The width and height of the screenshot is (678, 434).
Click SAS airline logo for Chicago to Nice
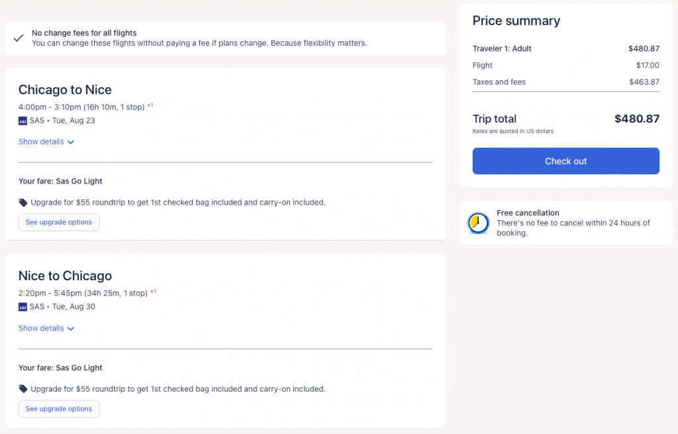click(23, 121)
